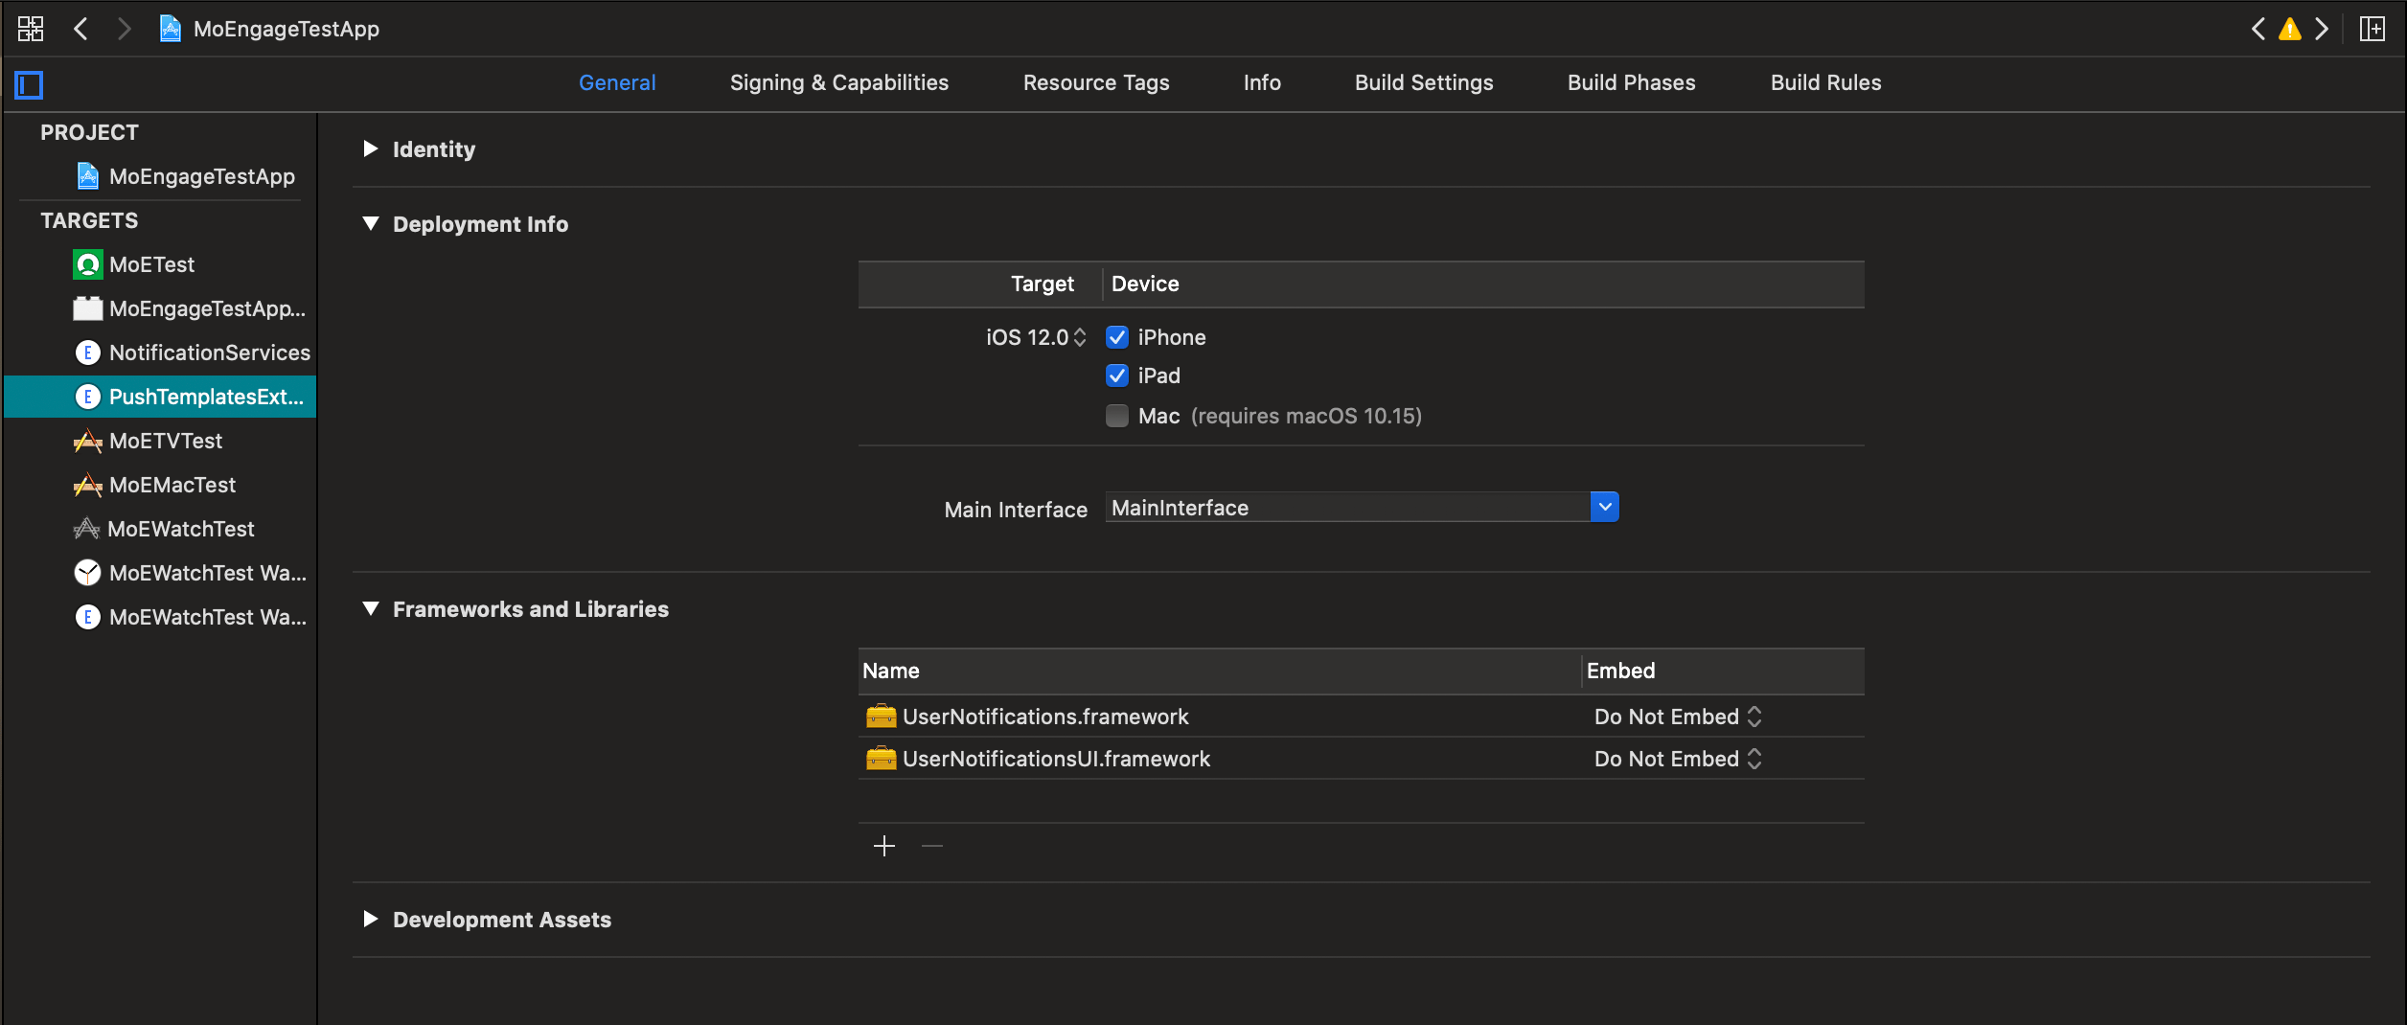2407x1025 pixels.
Task: Collapse the Deployment Info section
Action: [x=371, y=223]
